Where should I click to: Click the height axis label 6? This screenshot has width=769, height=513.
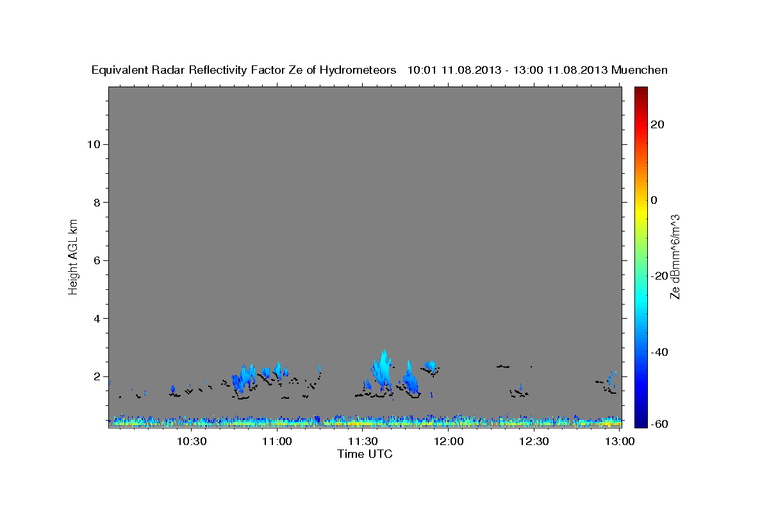coord(97,260)
